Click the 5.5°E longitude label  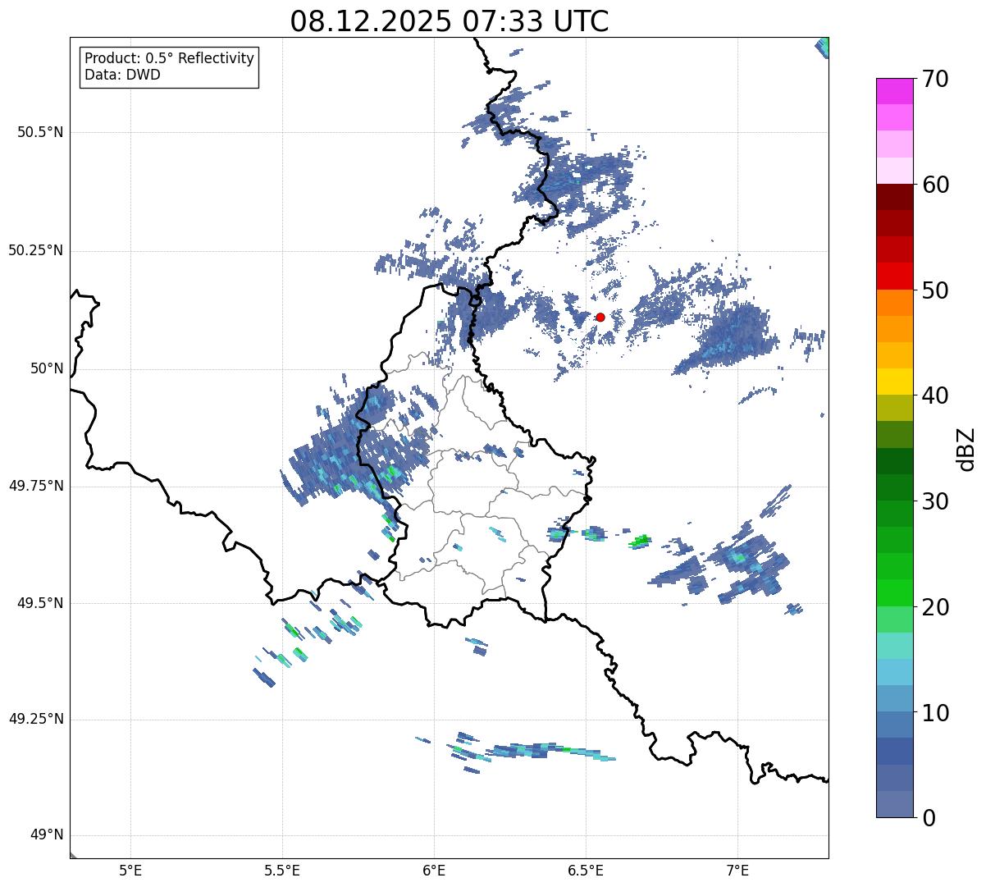tap(282, 870)
